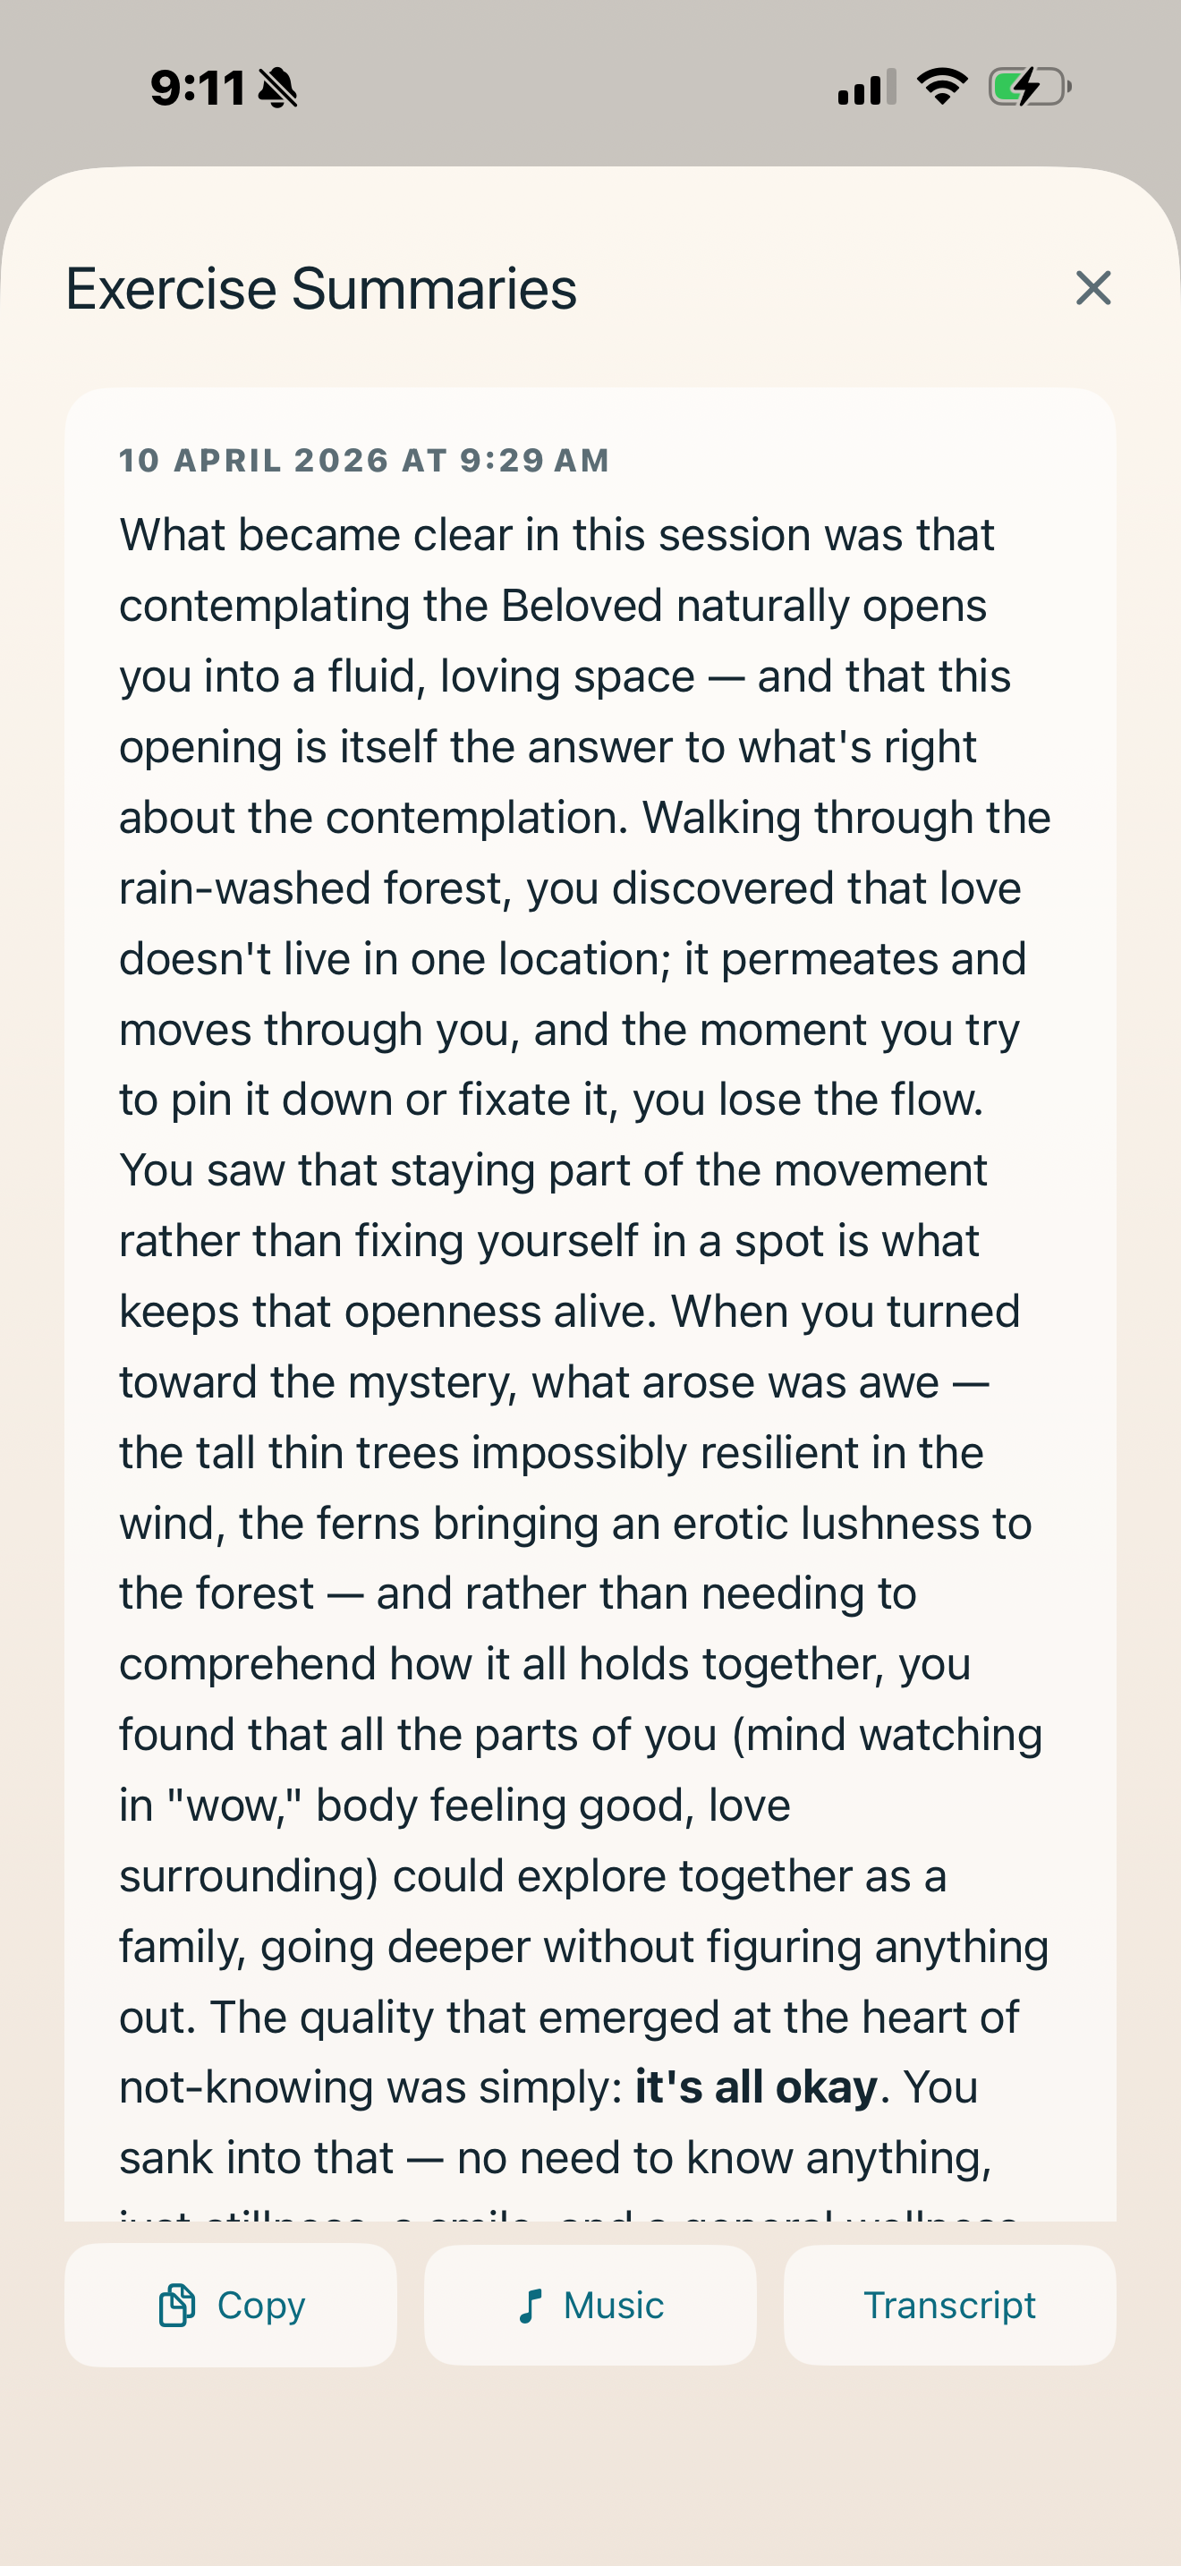The image size is (1181, 2566).
Task: Tap the Wi-Fi status icon
Action: point(942,87)
